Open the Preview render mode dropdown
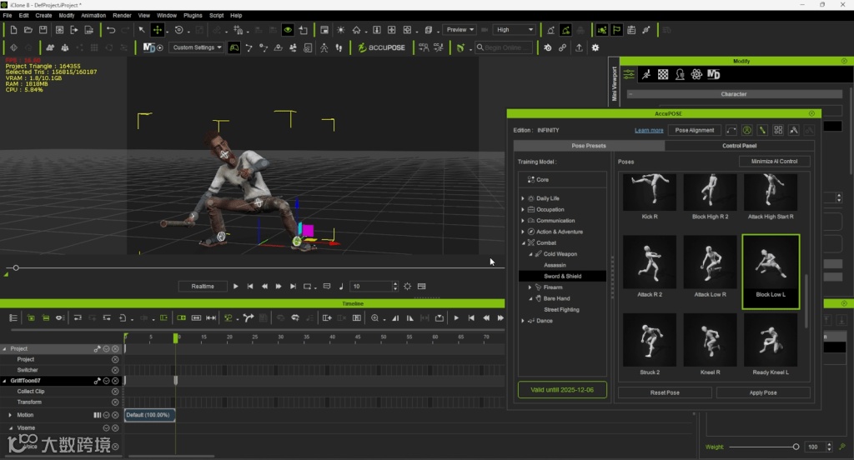The image size is (854, 460). 460,30
